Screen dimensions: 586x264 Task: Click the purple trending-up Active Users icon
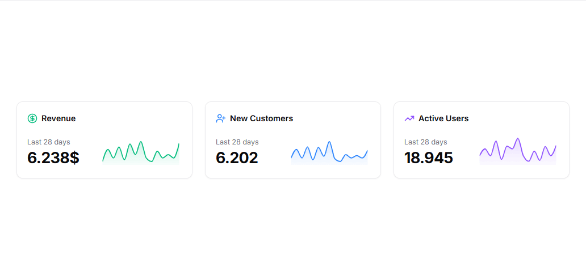(x=409, y=118)
